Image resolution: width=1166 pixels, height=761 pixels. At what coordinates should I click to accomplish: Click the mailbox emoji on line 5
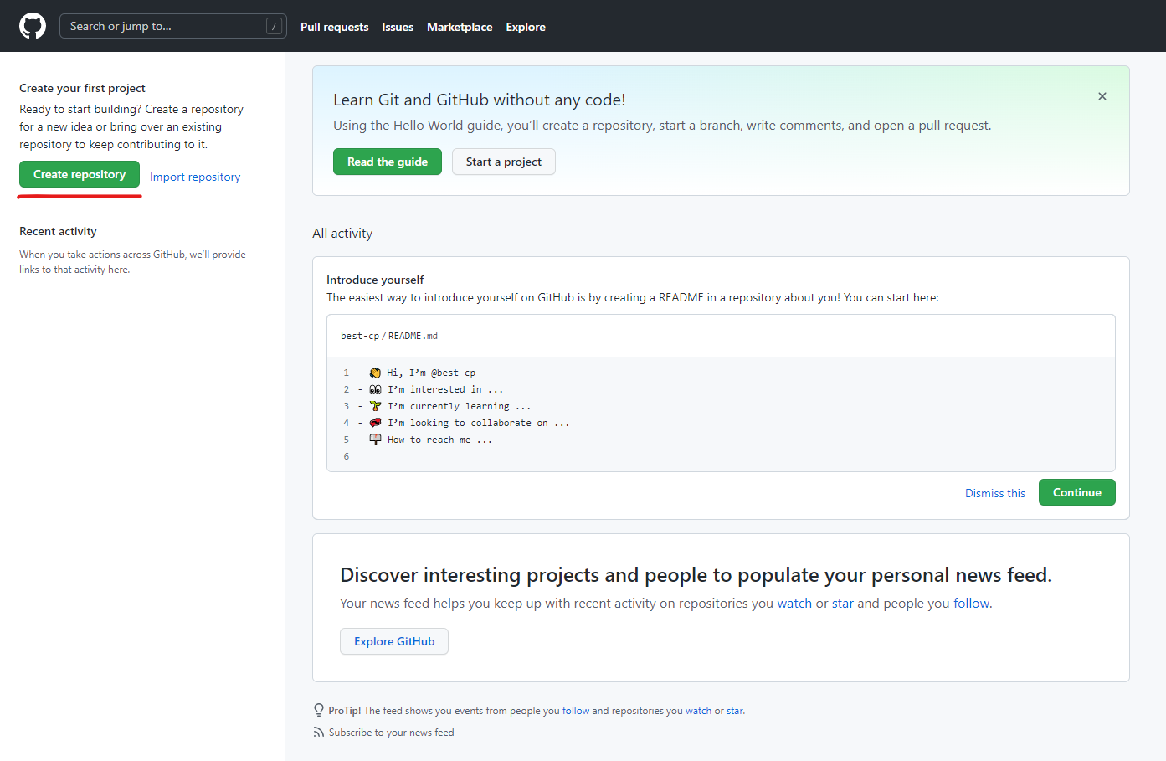[375, 440]
